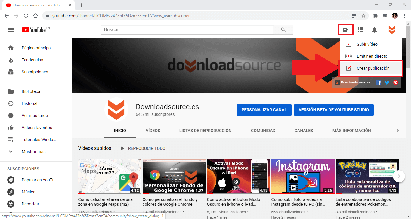Open title 'Como calcular el área de una zona'

(105, 202)
